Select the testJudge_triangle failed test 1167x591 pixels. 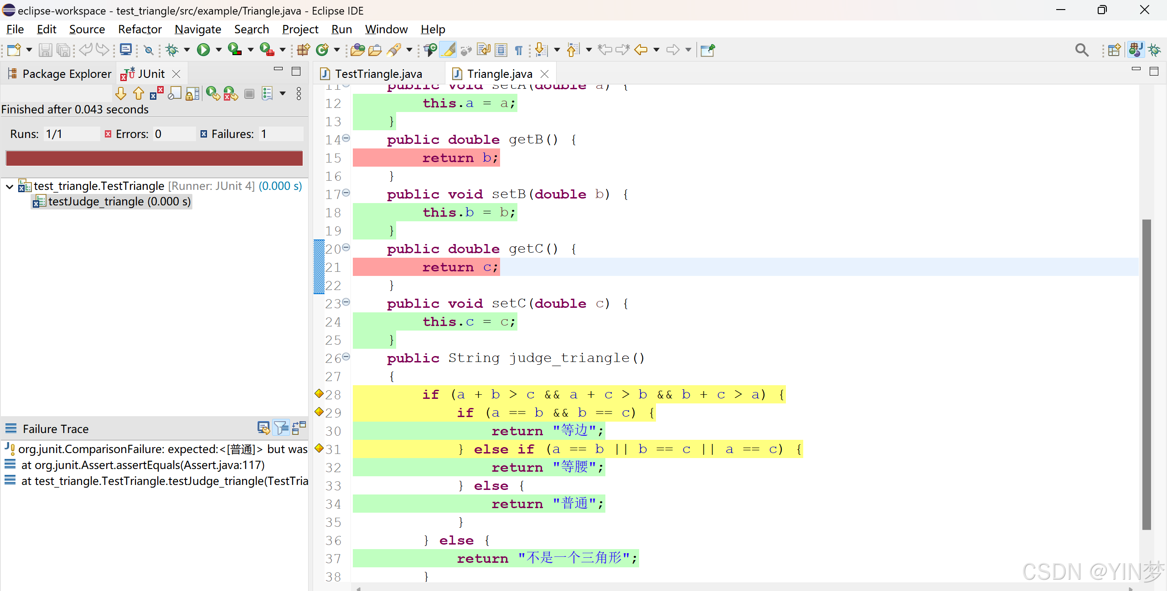tap(119, 201)
